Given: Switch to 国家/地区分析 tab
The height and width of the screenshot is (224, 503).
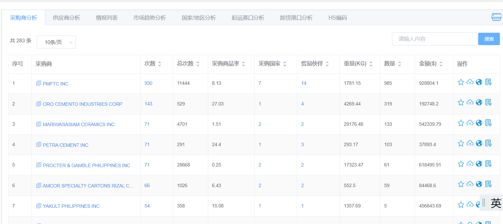Looking at the screenshot, I should click(199, 18).
